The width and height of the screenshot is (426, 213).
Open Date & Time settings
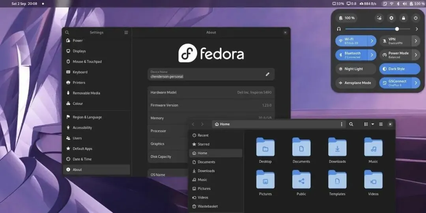click(x=97, y=159)
